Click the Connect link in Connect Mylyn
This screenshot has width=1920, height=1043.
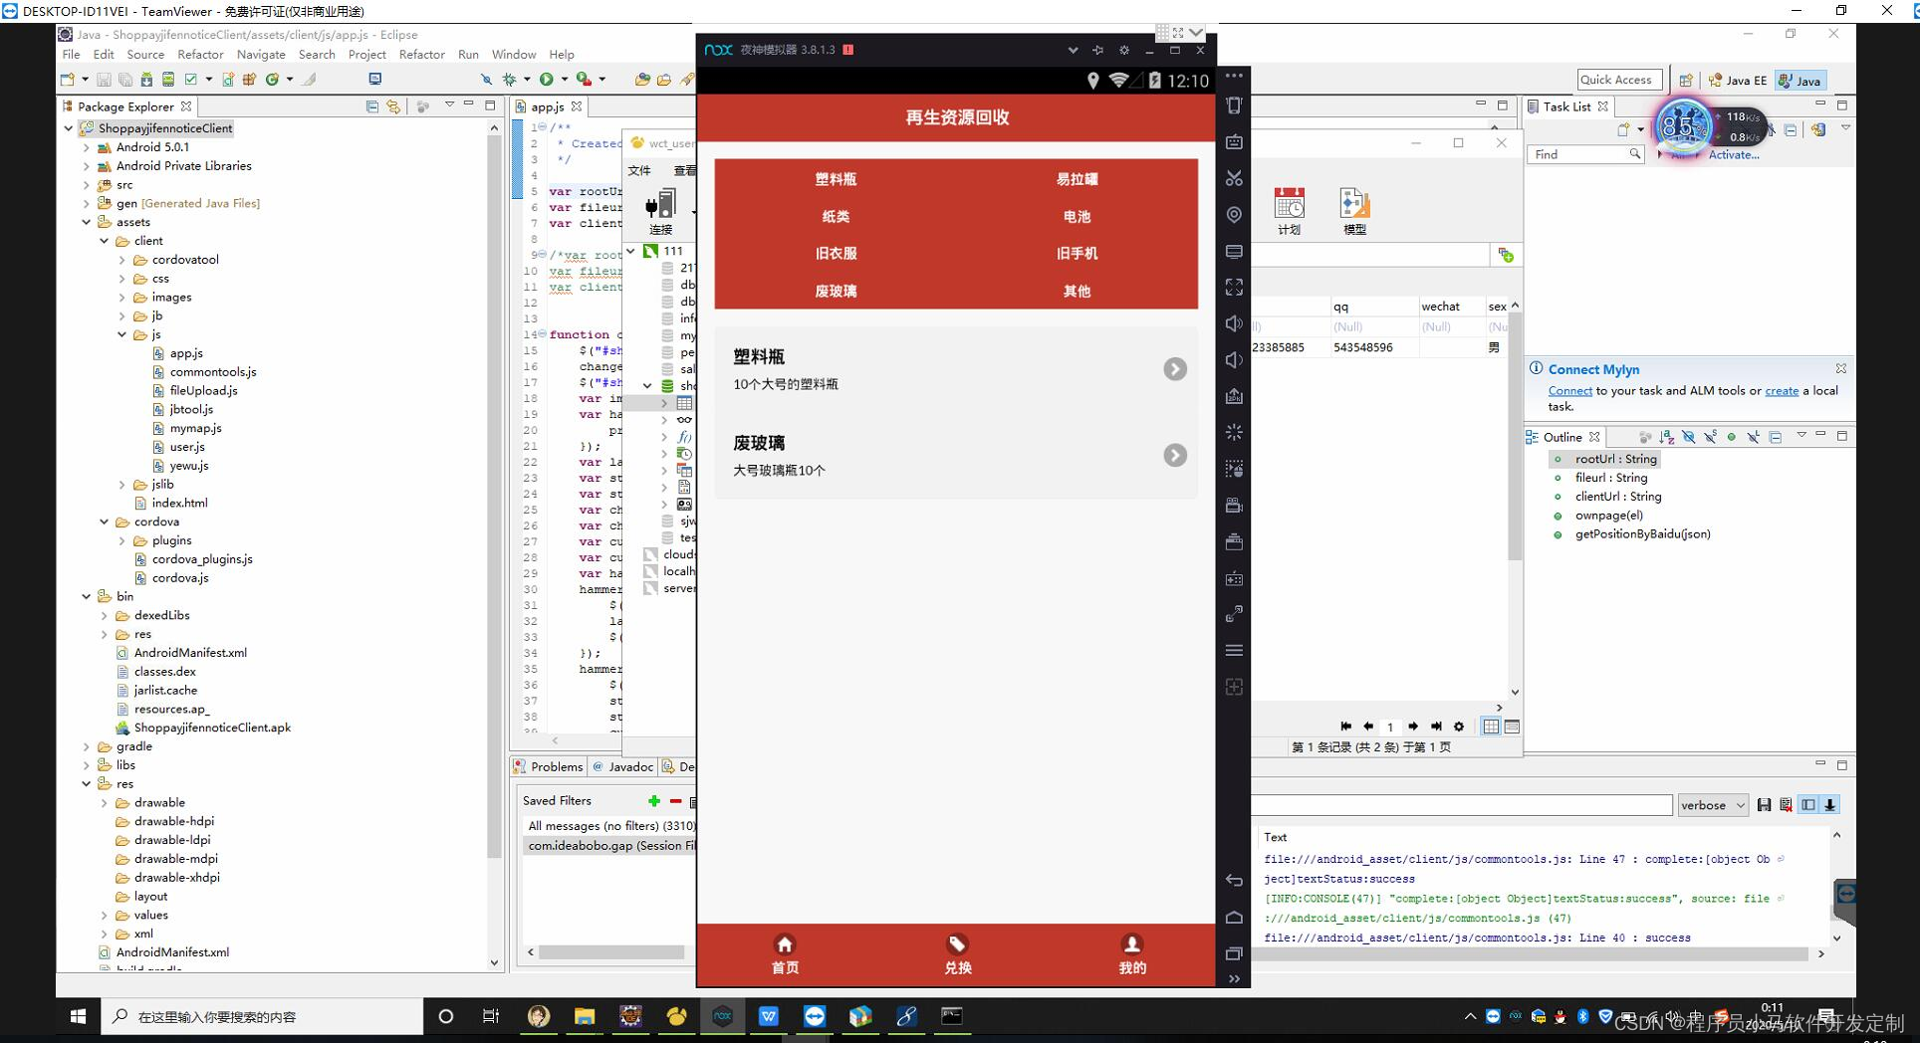pos(1569,390)
